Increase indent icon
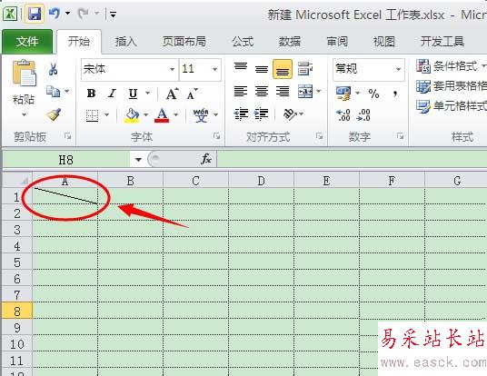 [x=262, y=114]
